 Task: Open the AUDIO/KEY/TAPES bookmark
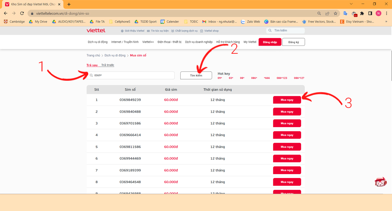[x=69, y=22]
